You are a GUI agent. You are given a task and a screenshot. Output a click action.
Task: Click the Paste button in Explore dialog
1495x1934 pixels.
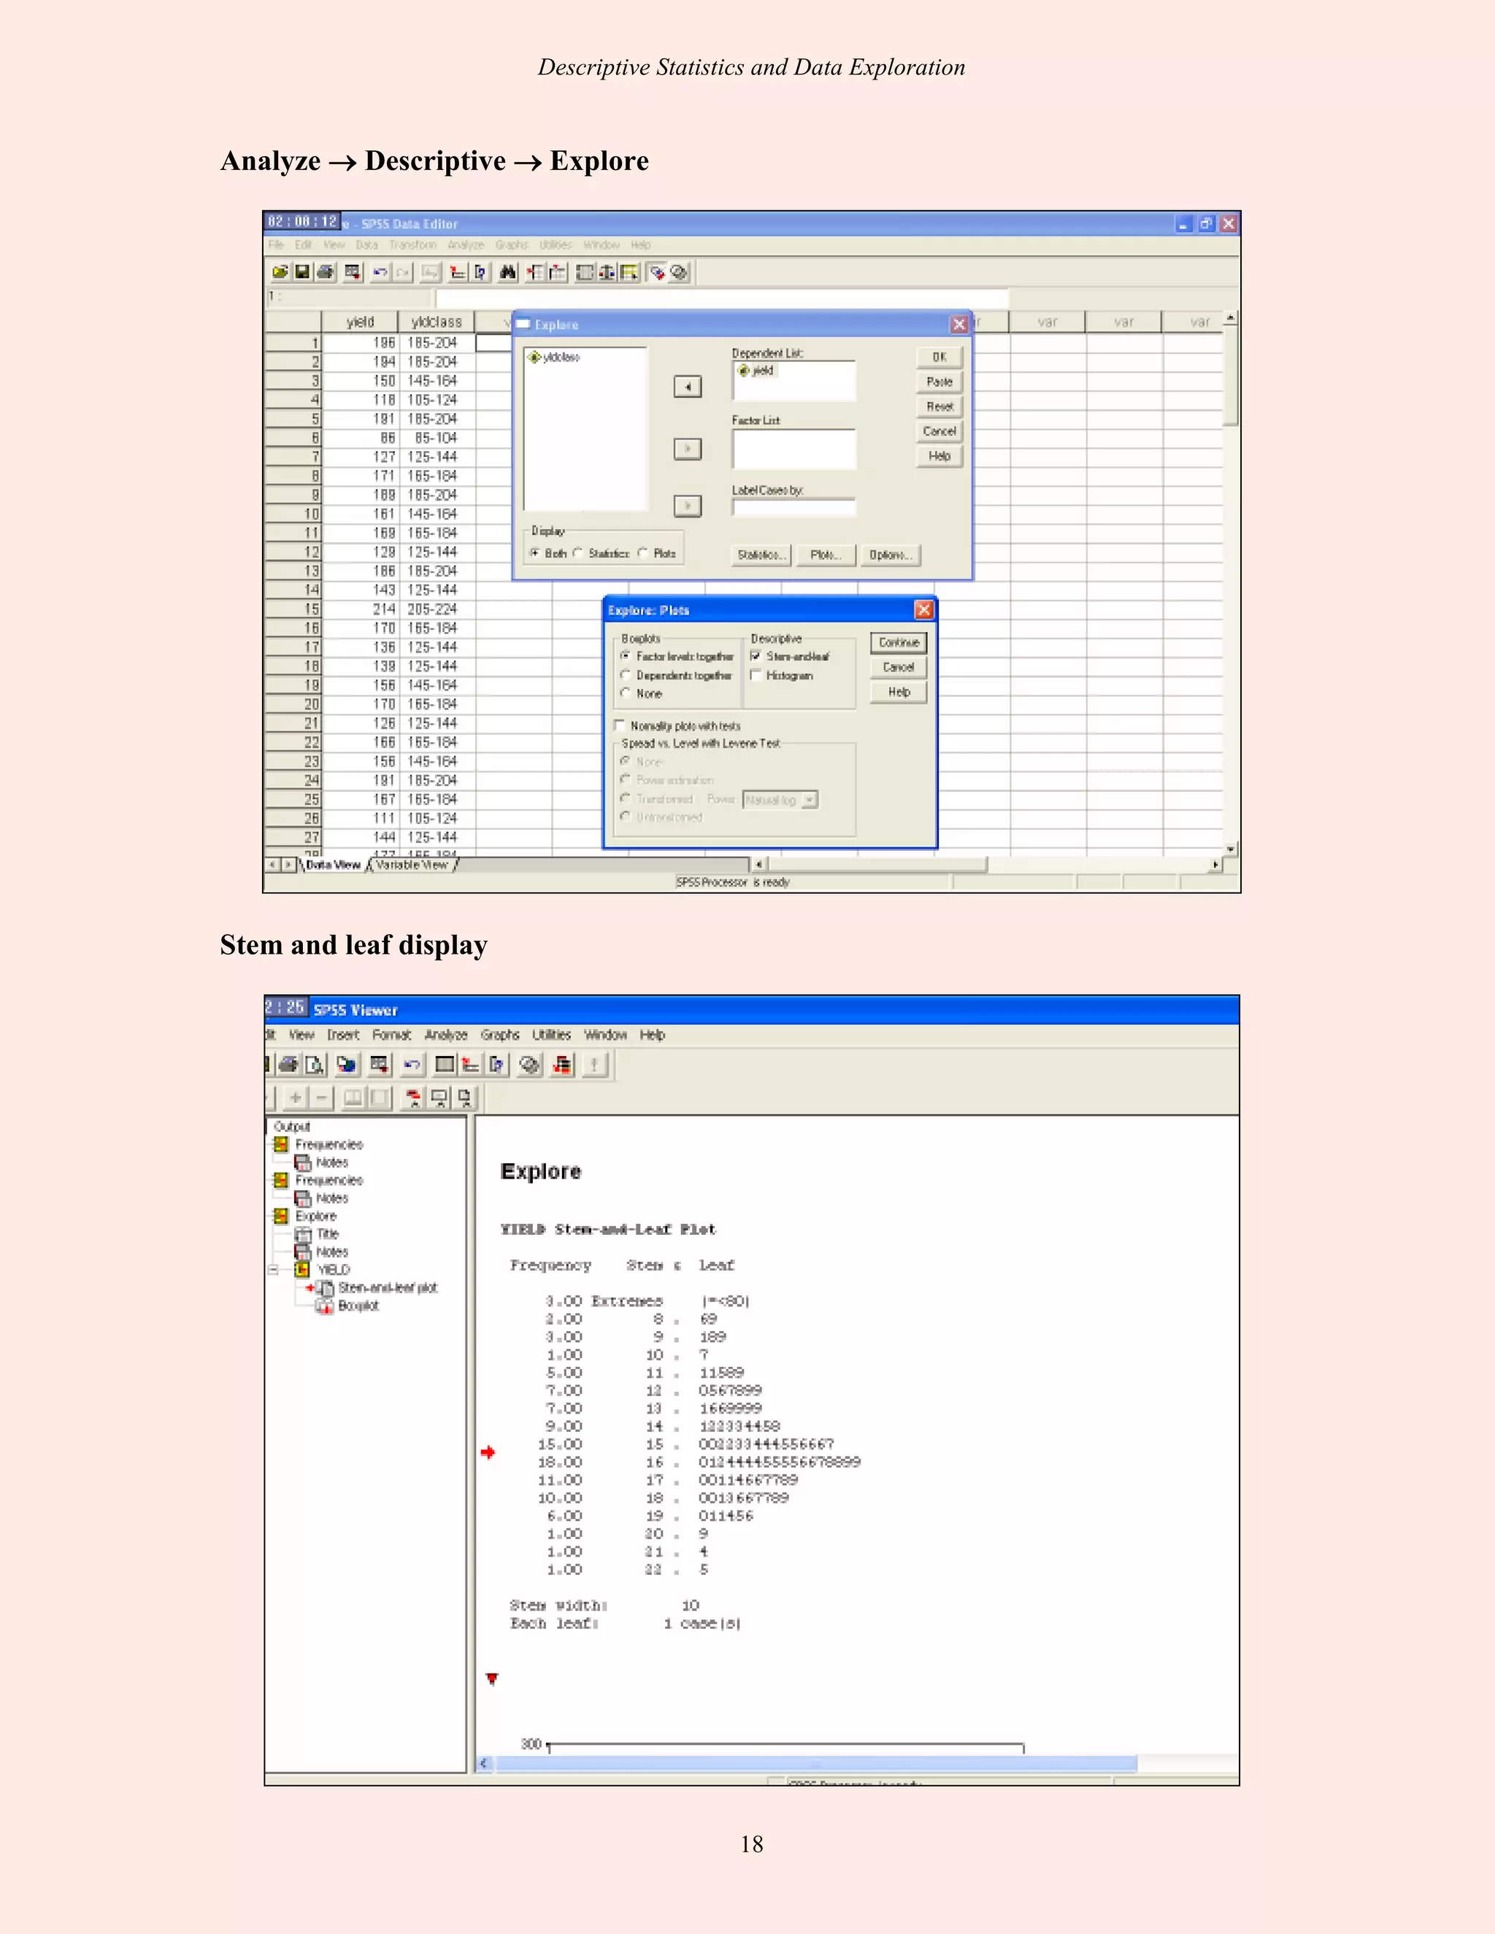click(x=939, y=382)
